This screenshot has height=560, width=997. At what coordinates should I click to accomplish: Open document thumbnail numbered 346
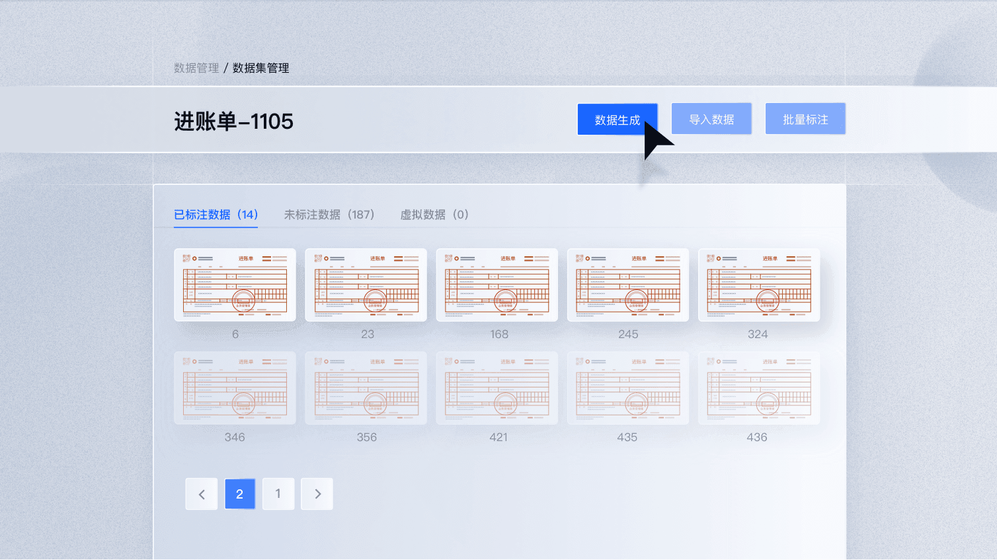pyautogui.click(x=235, y=388)
